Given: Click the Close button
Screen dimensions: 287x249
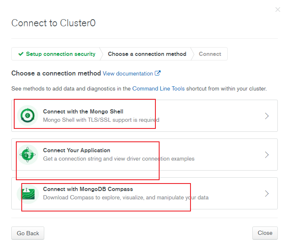Looking at the screenshot, I should coord(265,233).
